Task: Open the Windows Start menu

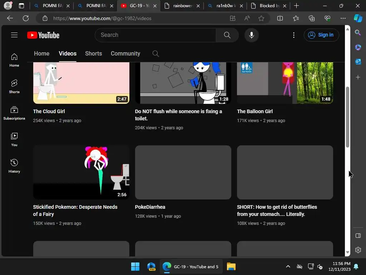Action: click(135, 266)
